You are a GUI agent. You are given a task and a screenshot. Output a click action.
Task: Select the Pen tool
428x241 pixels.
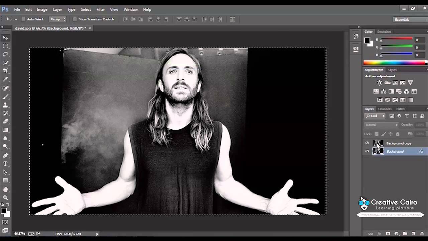(x=5, y=156)
